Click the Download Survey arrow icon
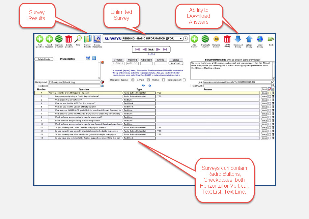Screen dimensions: 309x219 click(238, 40)
